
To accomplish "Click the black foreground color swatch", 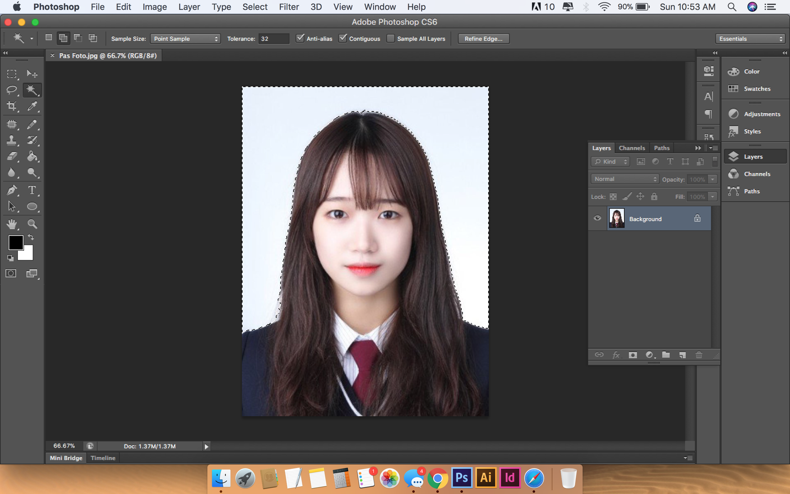I will (15, 242).
